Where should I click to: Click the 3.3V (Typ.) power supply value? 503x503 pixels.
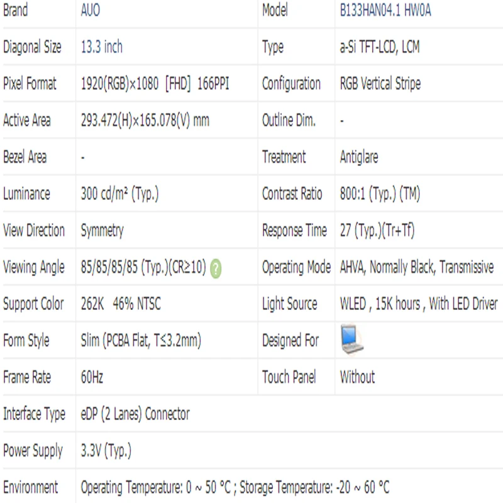click(106, 450)
